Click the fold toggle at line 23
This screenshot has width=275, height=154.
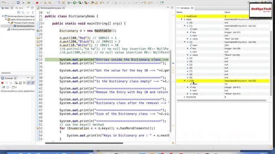coord(43,24)
